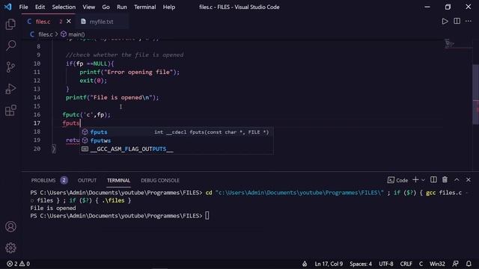The width and height of the screenshot is (479, 269).
Task: Open the Explorer view in activity bar
Action: pyautogui.click(x=10, y=24)
